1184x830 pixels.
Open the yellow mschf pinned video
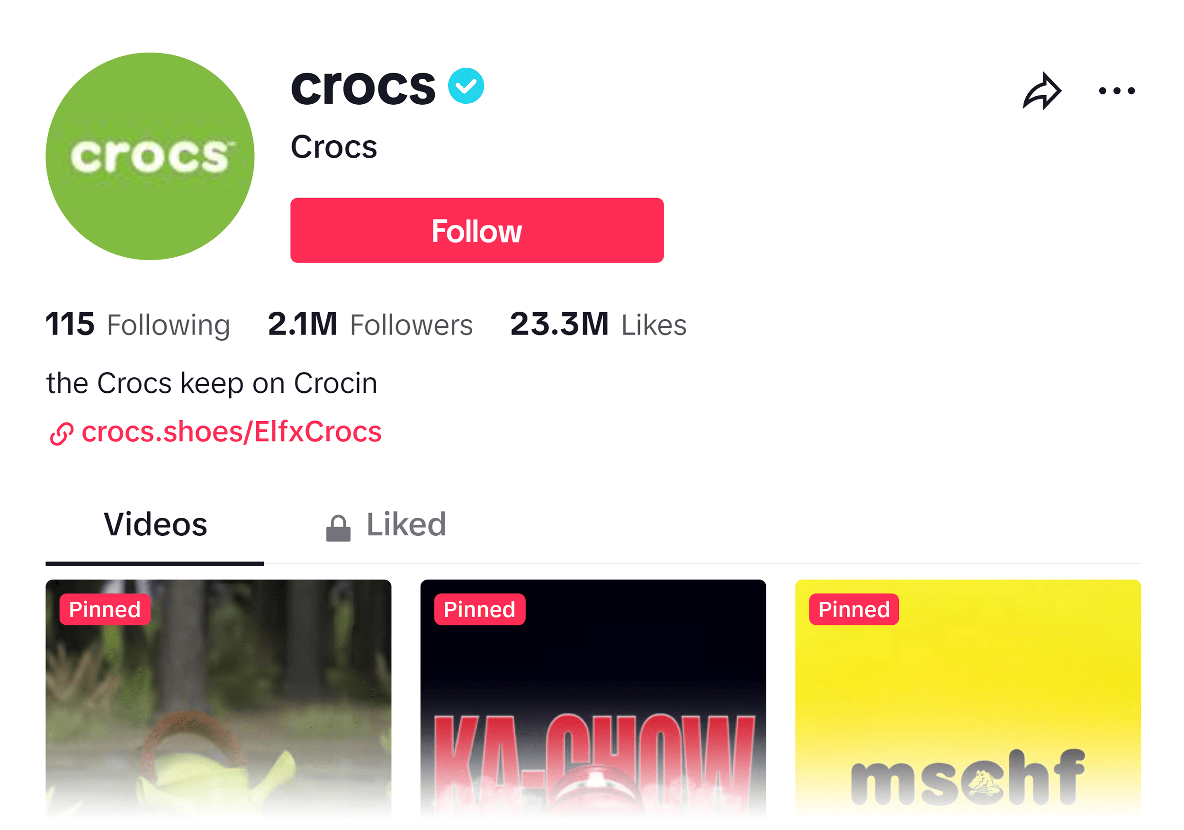coord(968,712)
